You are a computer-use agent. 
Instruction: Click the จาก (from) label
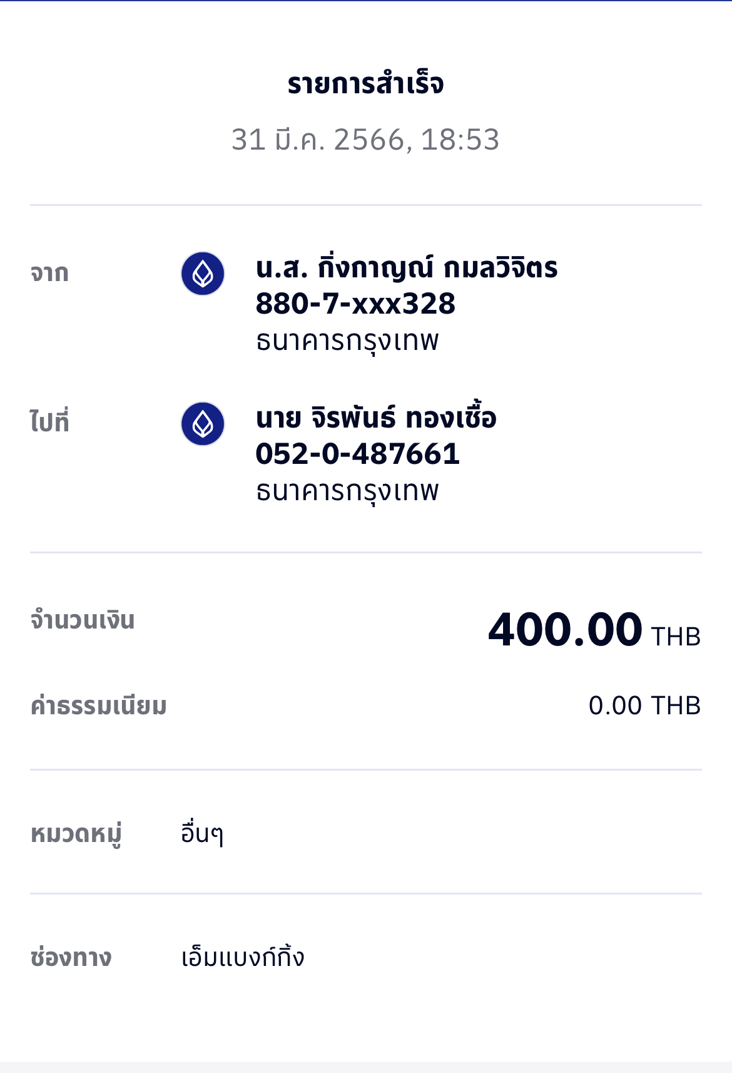click(49, 274)
